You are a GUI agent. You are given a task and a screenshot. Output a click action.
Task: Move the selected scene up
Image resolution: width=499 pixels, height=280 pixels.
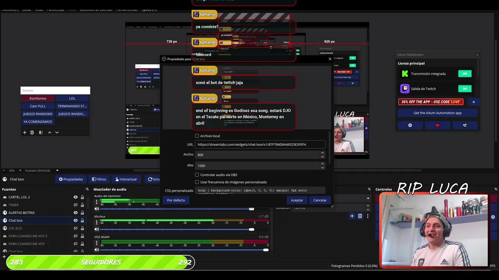[x=50, y=133]
